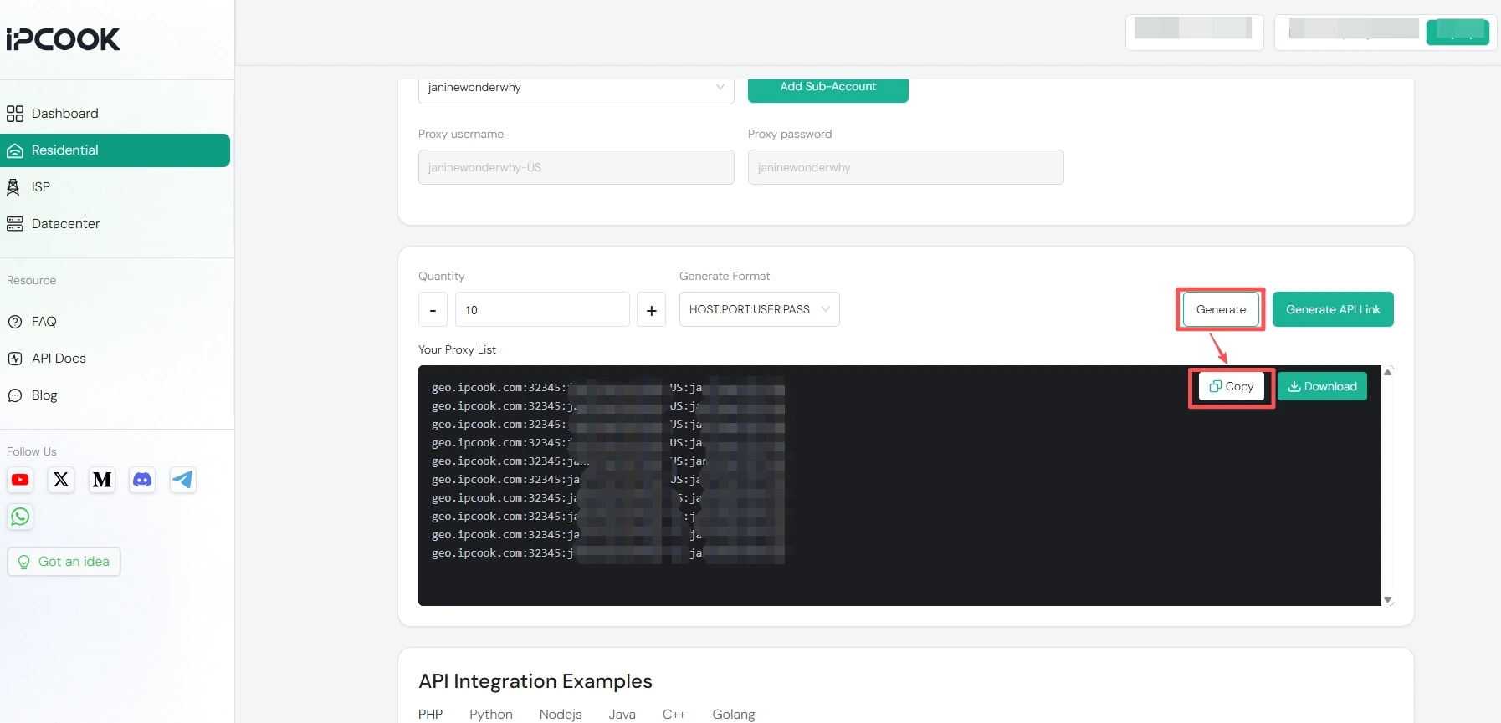Switch to the Java example tab
Viewport: 1501px width, 723px height.
pyautogui.click(x=622, y=715)
